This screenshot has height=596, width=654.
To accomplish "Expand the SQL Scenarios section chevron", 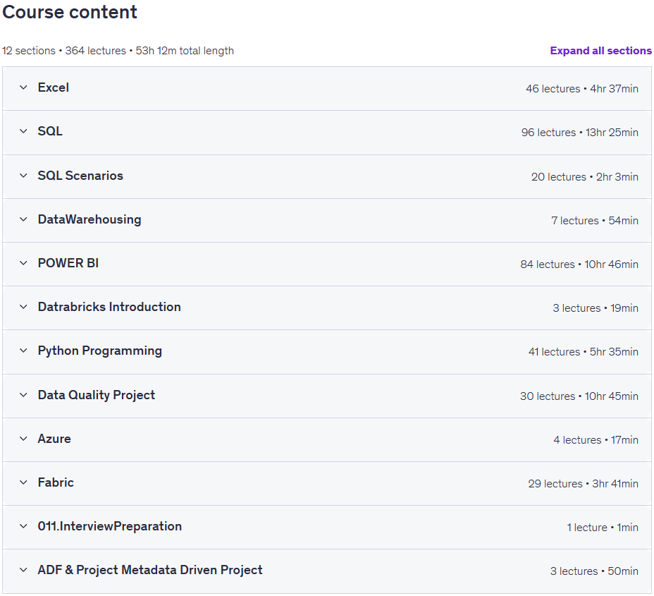I will pyautogui.click(x=23, y=176).
